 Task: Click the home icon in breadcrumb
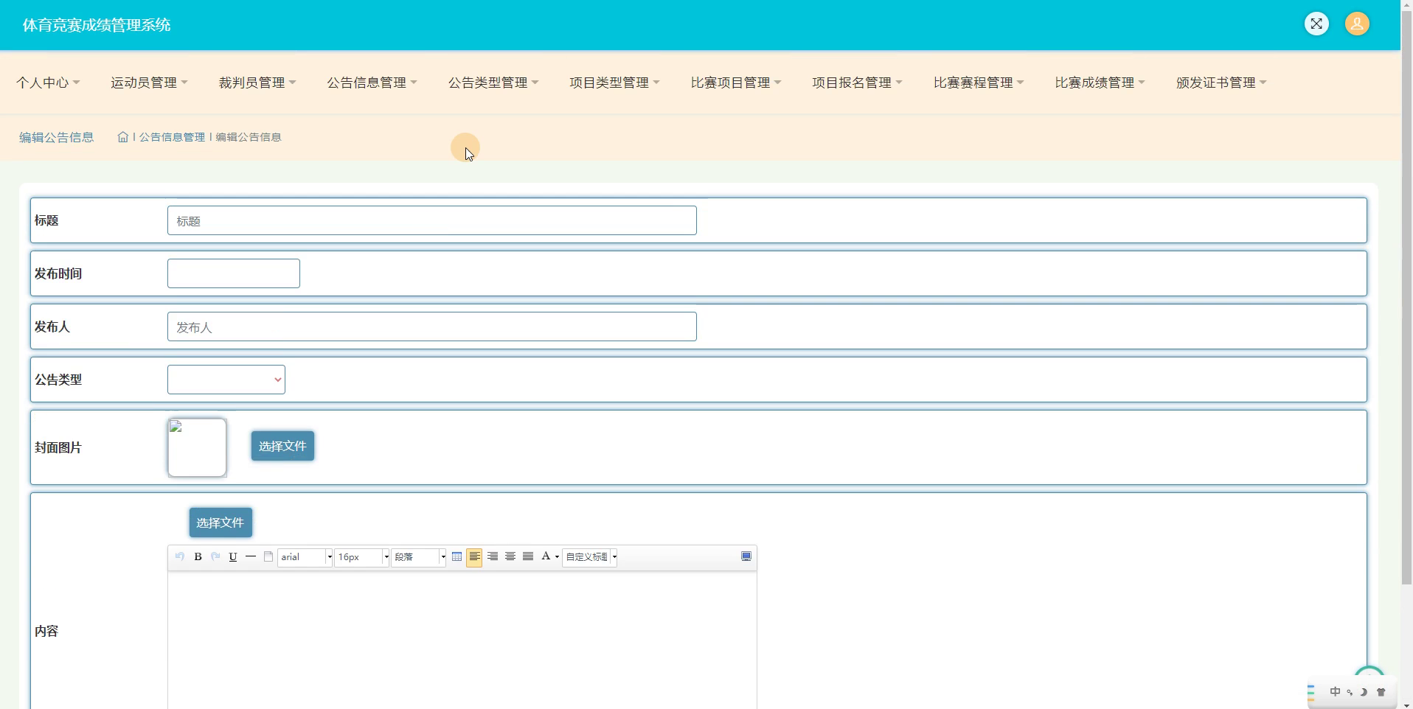pos(123,137)
